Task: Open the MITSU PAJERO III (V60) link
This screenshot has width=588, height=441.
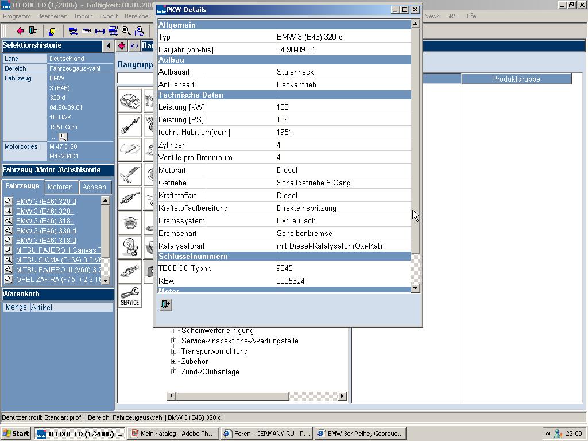Action: (59, 270)
